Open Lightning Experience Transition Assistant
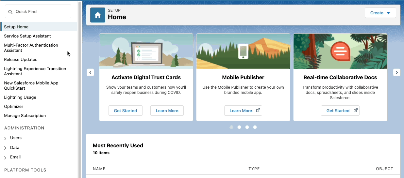The image size is (404, 178). (x=35, y=71)
